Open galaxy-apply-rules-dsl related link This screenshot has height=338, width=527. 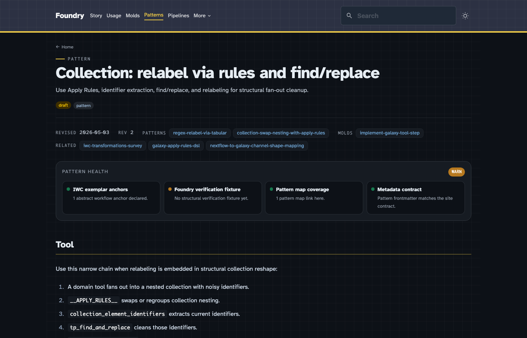click(176, 146)
